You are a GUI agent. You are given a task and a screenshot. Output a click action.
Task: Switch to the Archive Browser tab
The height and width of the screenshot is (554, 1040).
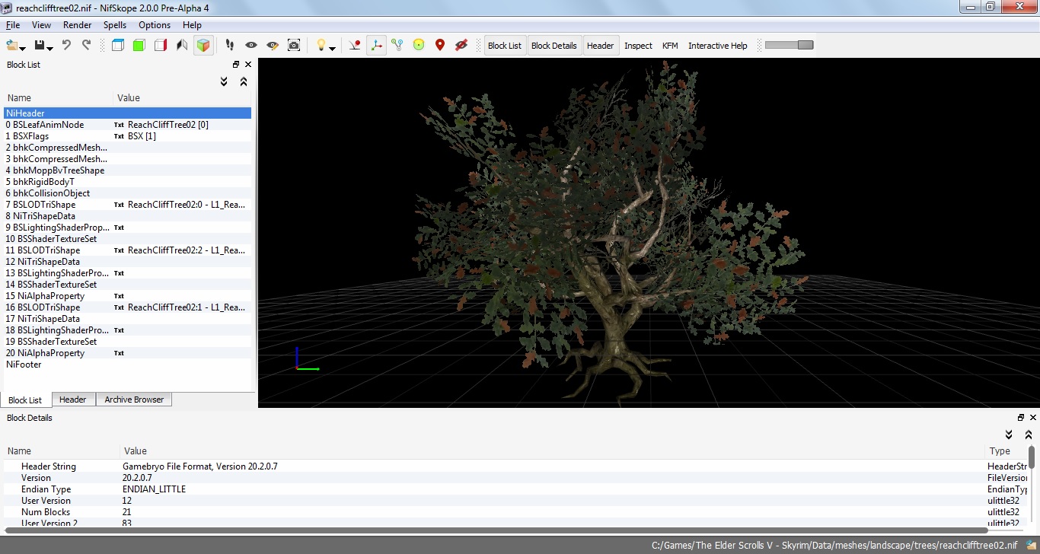coord(134,400)
